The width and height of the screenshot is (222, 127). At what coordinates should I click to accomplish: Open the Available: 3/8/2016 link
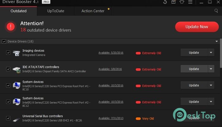110,69
